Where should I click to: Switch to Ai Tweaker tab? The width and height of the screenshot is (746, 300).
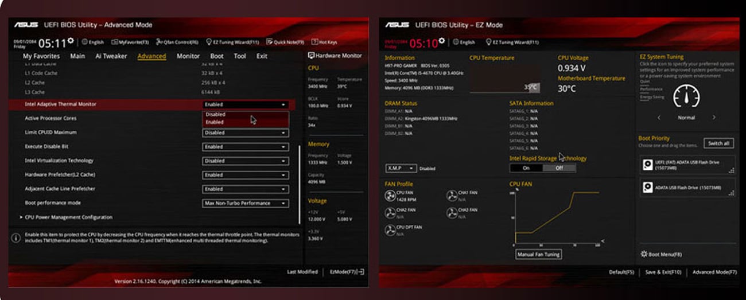pyautogui.click(x=111, y=56)
